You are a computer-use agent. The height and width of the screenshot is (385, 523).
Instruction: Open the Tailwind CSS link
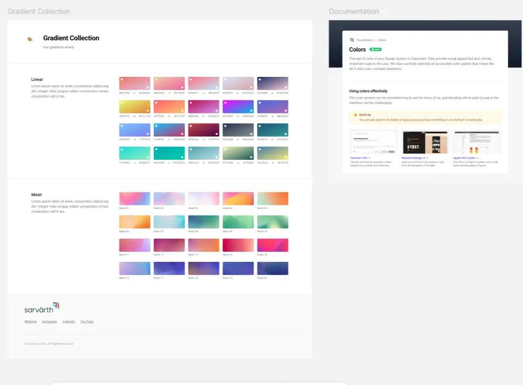pos(360,158)
